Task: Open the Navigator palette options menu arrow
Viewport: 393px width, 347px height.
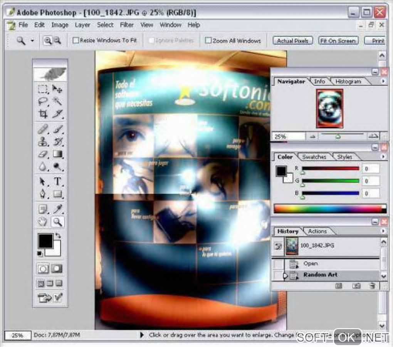Action: (383, 81)
